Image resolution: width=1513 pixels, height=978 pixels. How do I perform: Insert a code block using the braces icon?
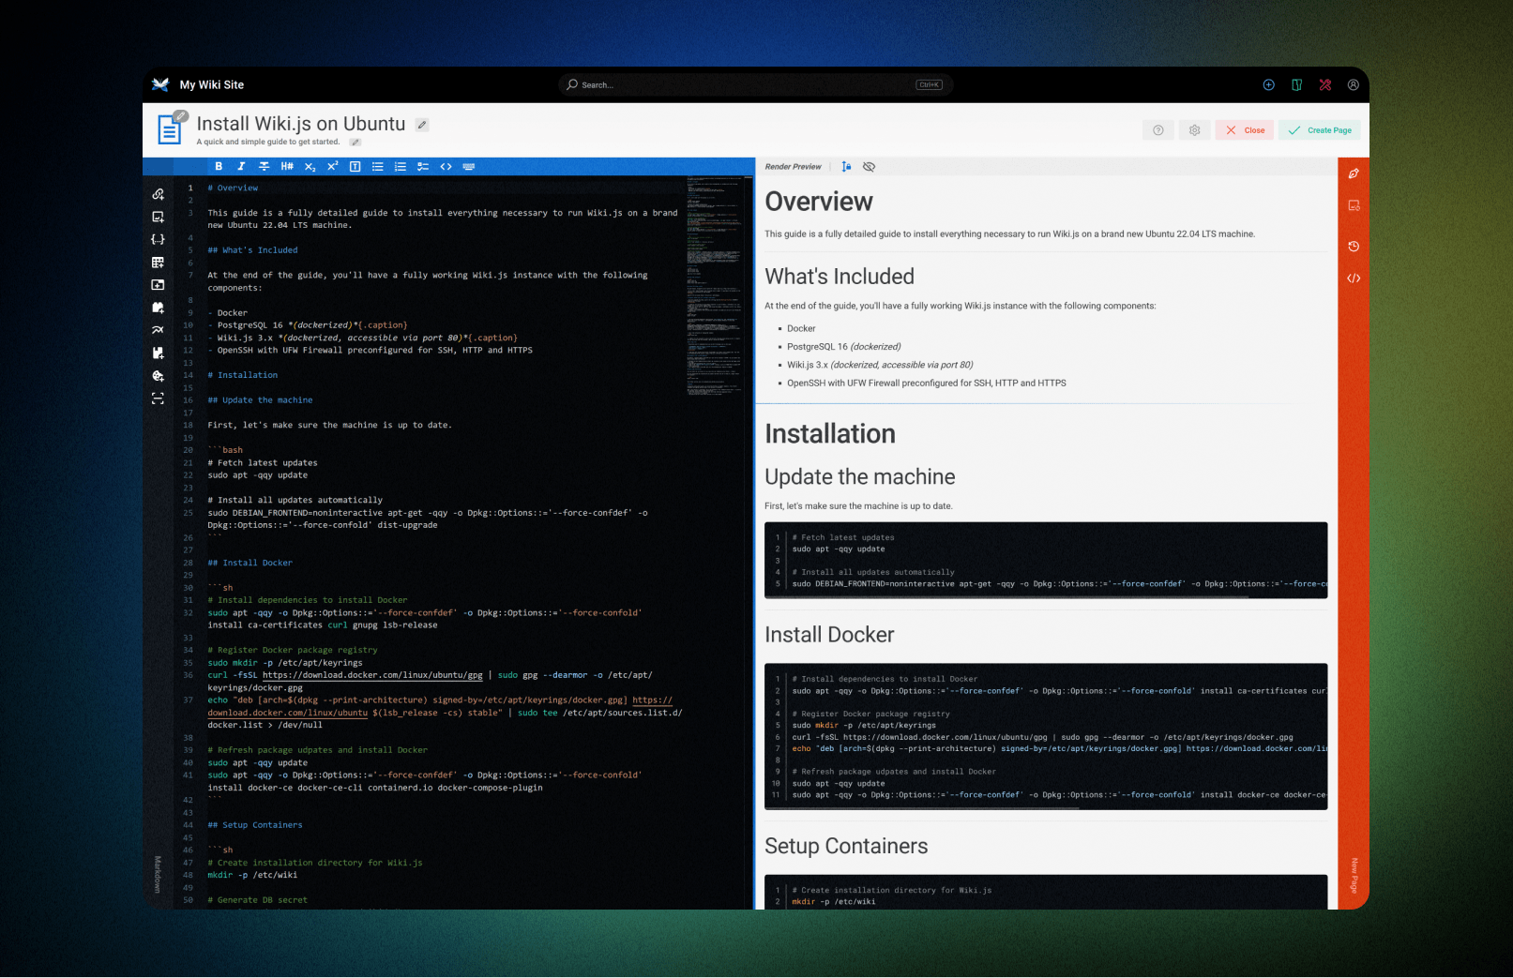click(158, 239)
